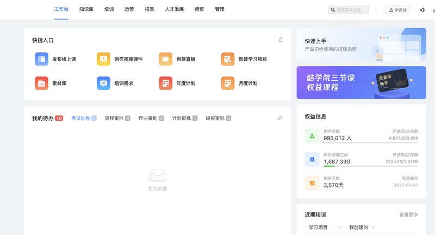Click the 995,012 人 value
435x235 pixels.
337,138
